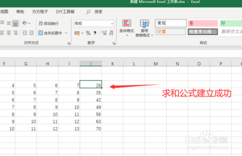Apply the 差 cell style

(x=202, y=23)
